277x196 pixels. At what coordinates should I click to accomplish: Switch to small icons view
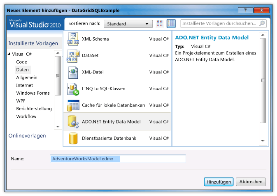tap(160, 23)
